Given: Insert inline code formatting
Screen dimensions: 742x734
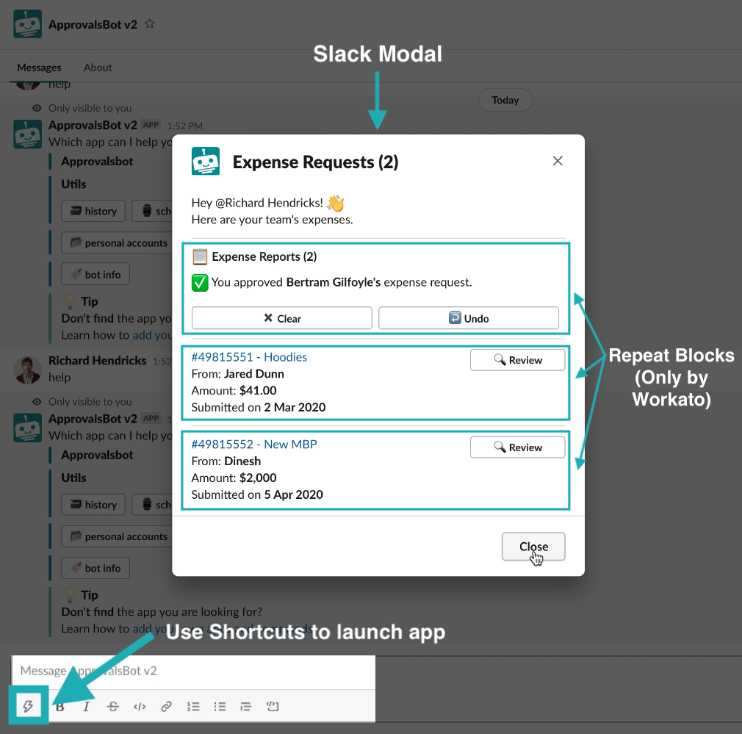Looking at the screenshot, I should [x=140, y=707].
